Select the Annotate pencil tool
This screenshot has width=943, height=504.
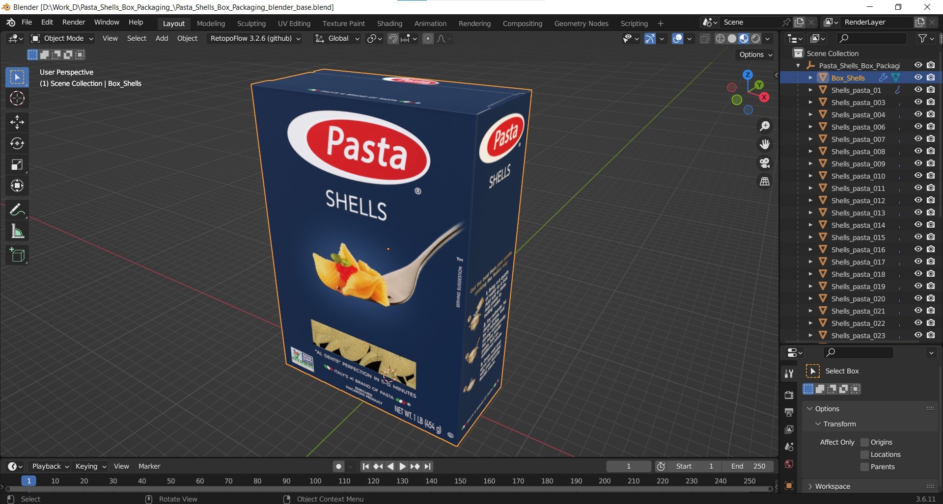click(x=17, y=210)
